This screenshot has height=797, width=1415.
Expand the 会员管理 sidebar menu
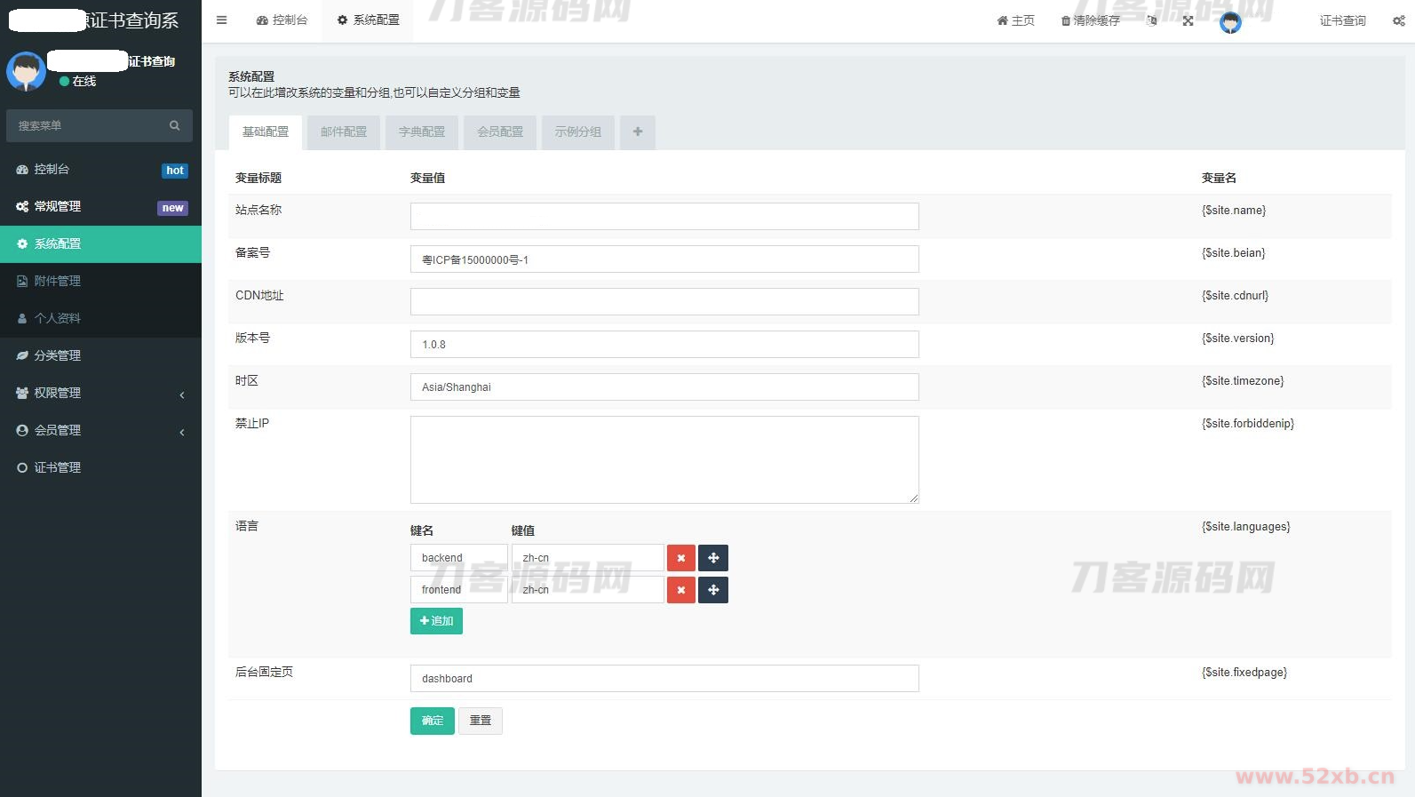pos(100,430)
